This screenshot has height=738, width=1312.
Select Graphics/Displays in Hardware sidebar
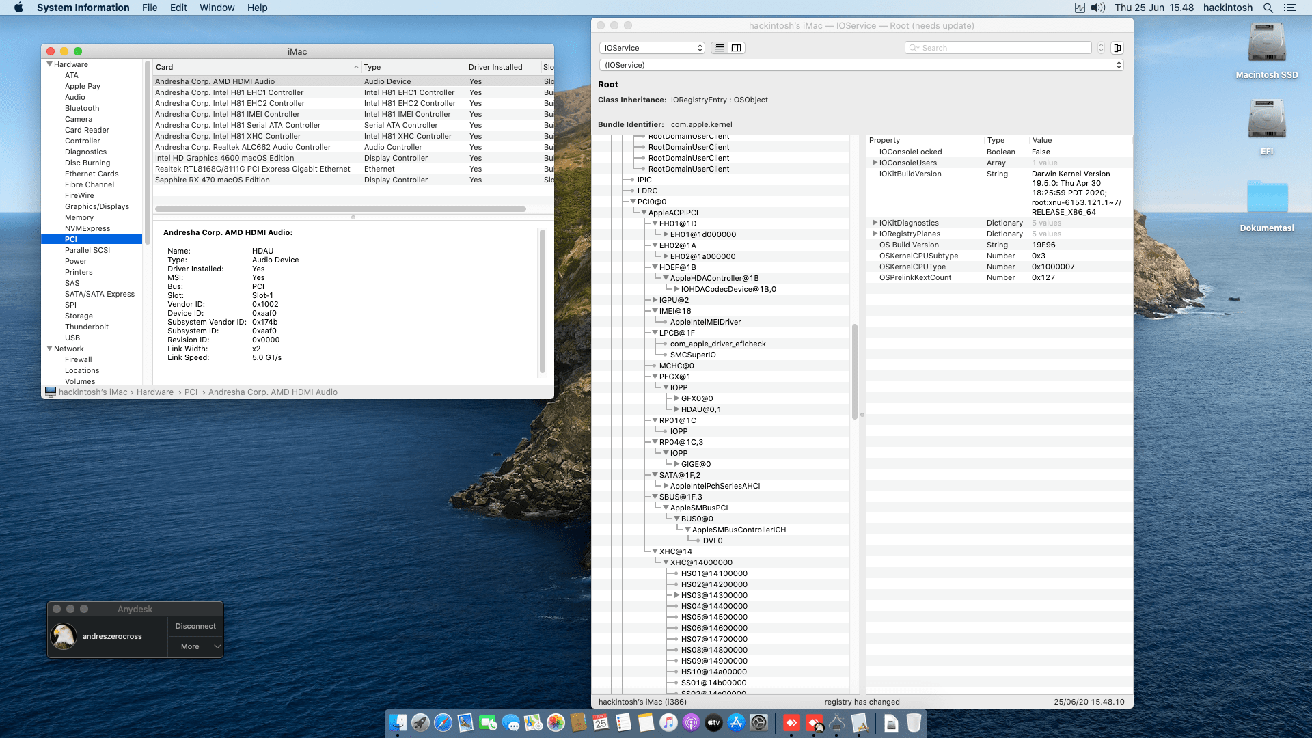coord(97,206)
